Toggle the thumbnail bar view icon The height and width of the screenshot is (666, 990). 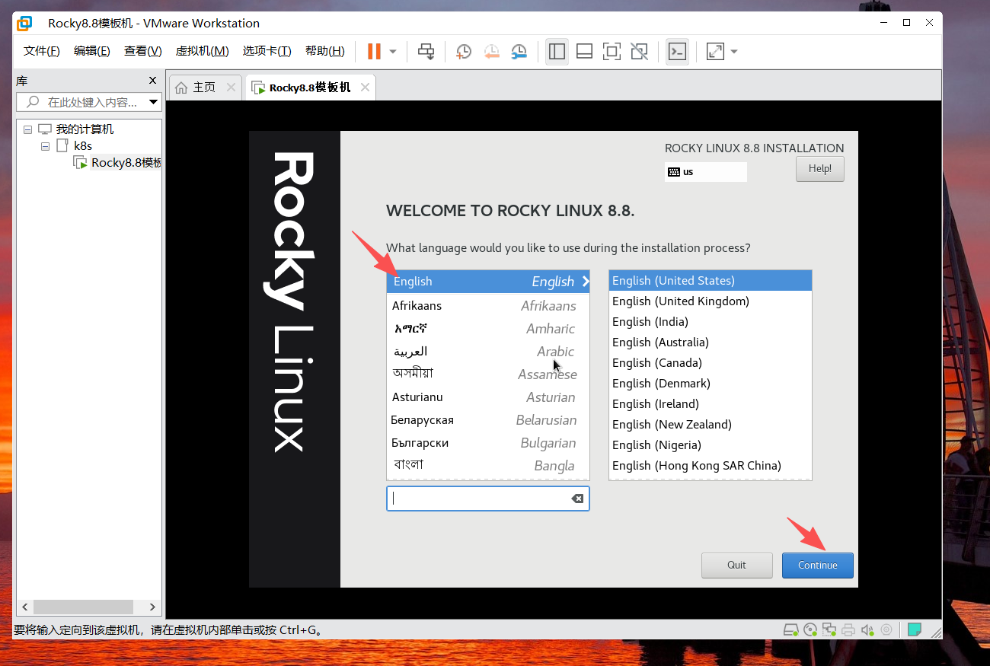[584, 51]
